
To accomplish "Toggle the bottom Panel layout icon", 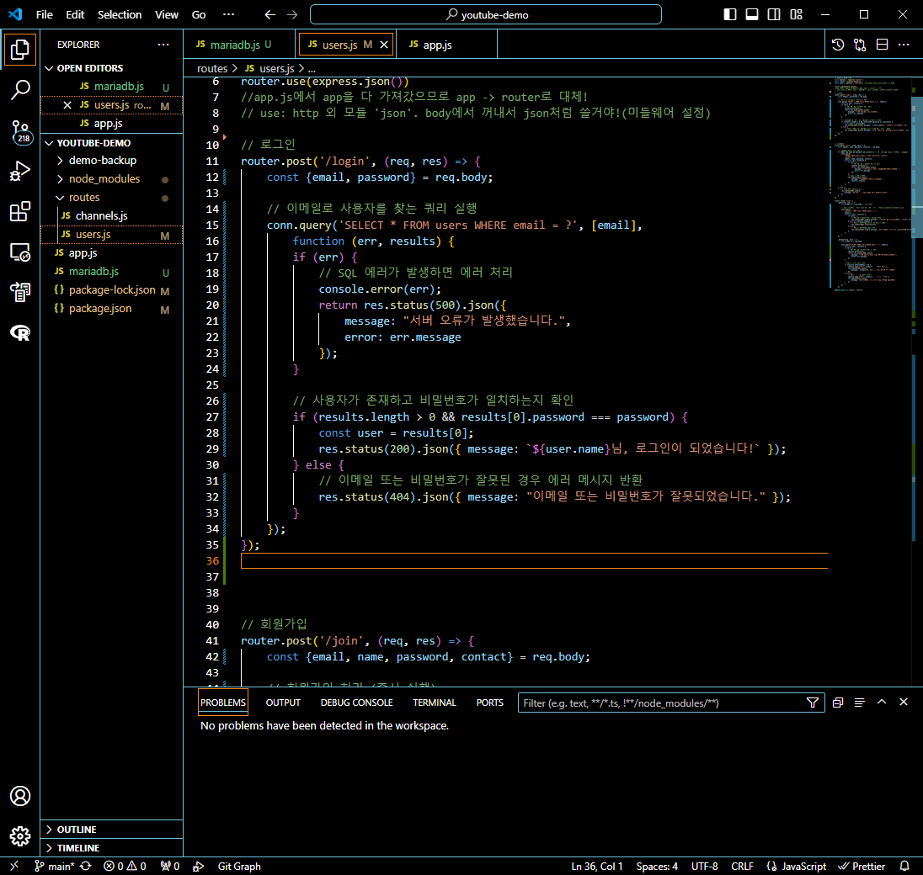I will (x=752, y=14).
